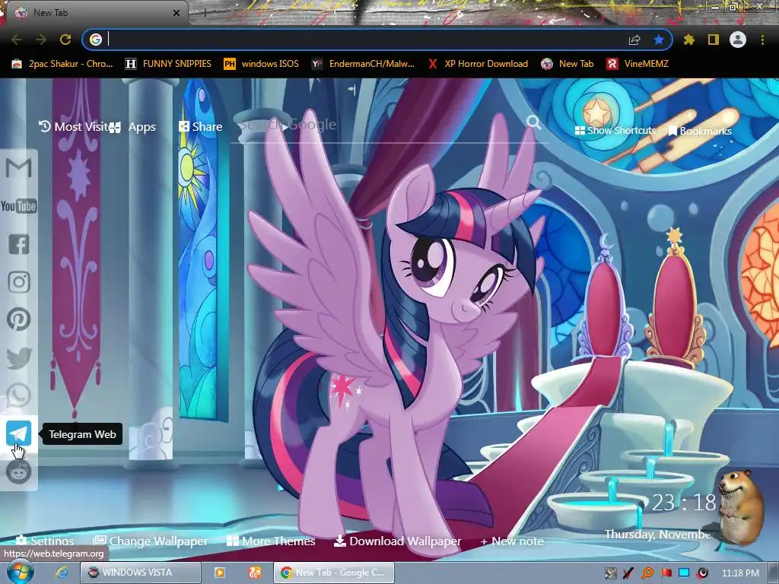Click the search magnifier on new tab page
Viewport: 779px width, 584px height.
pos(534,122)
